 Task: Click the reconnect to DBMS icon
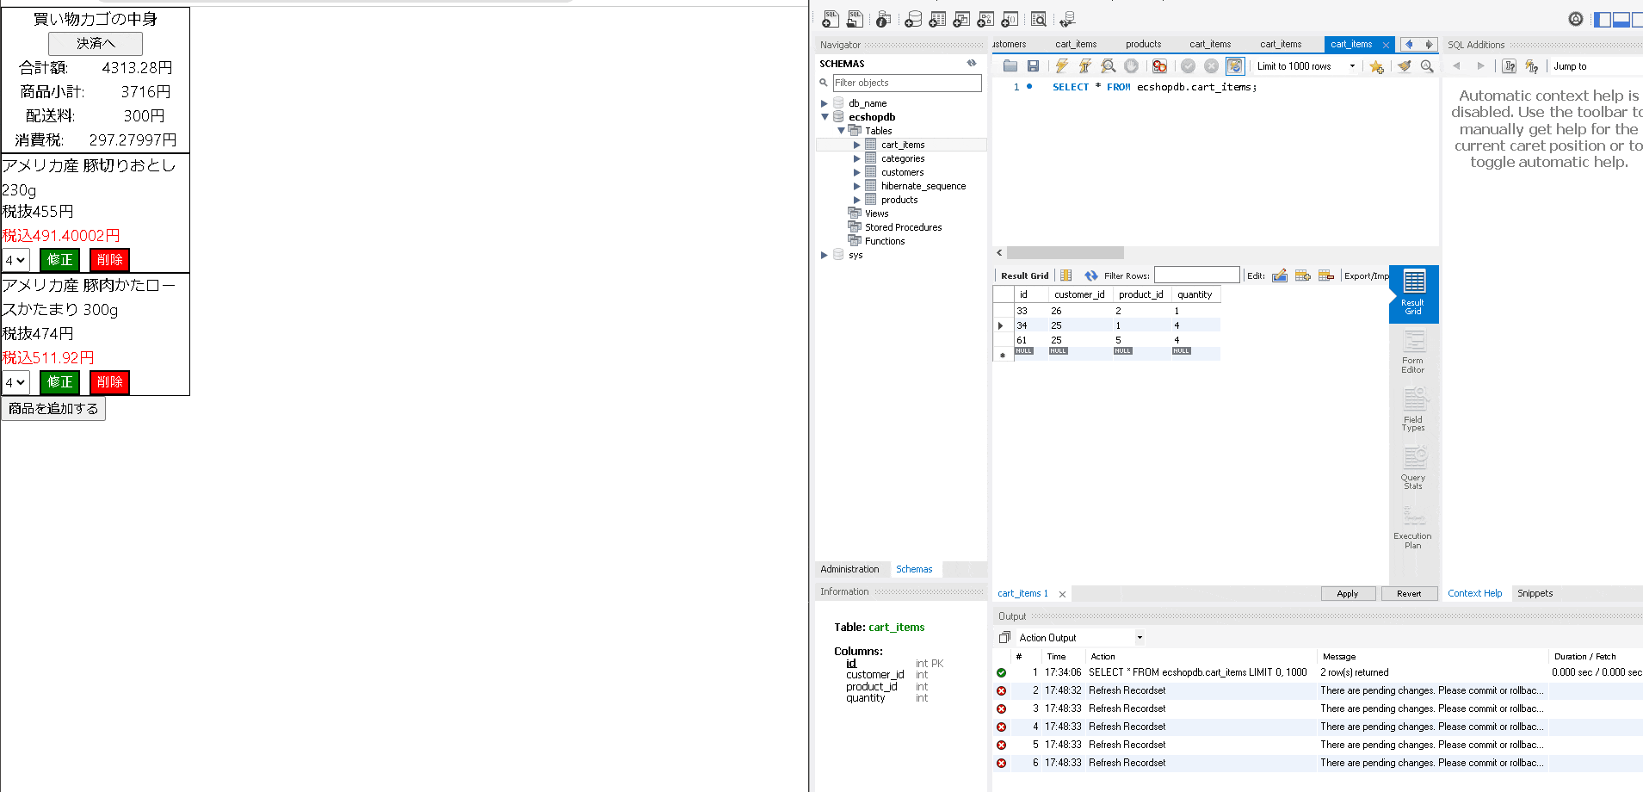click(x=1068, y=19)
